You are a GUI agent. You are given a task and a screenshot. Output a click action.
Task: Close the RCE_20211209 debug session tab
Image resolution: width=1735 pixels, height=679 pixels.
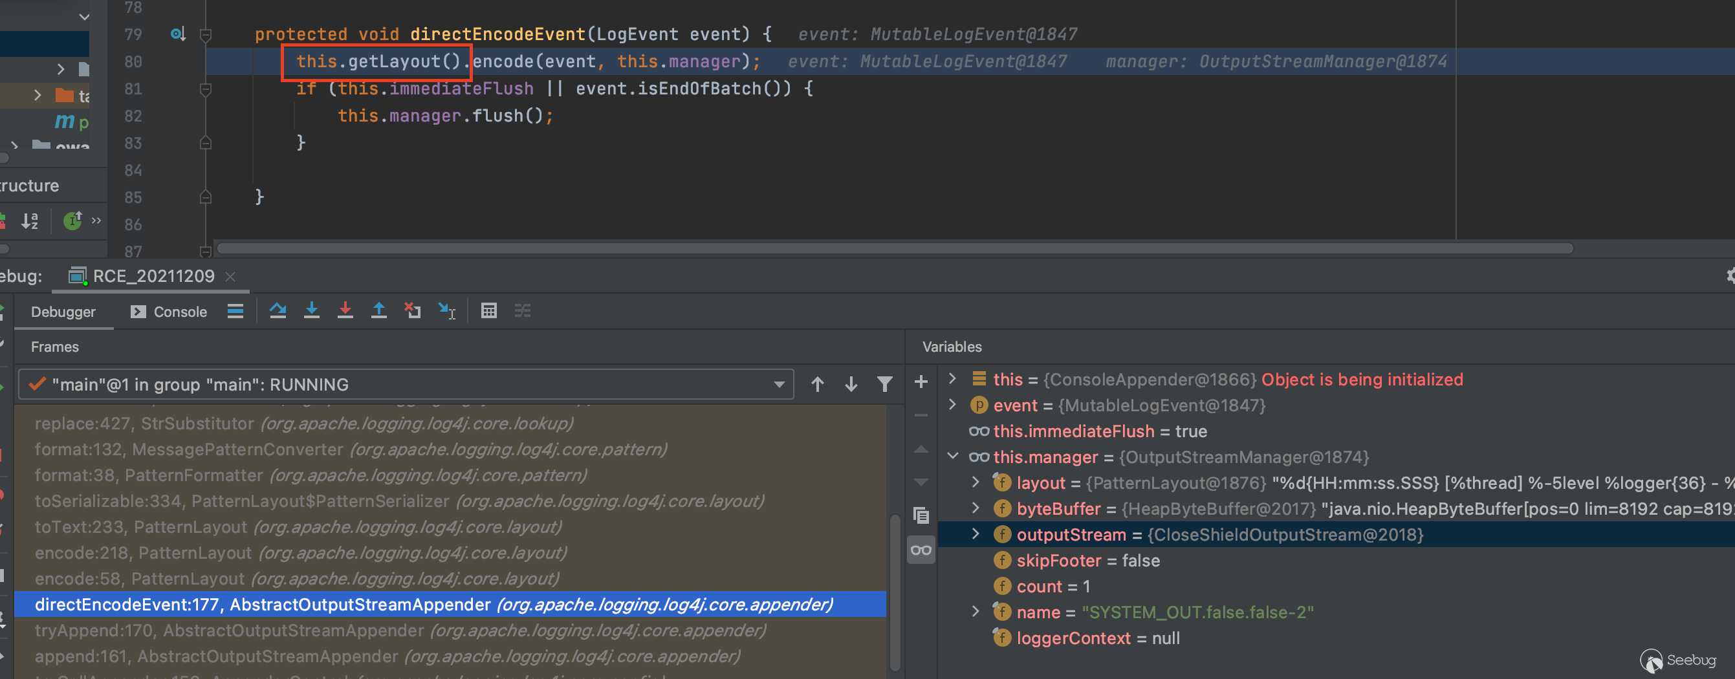tap(230, 277)
